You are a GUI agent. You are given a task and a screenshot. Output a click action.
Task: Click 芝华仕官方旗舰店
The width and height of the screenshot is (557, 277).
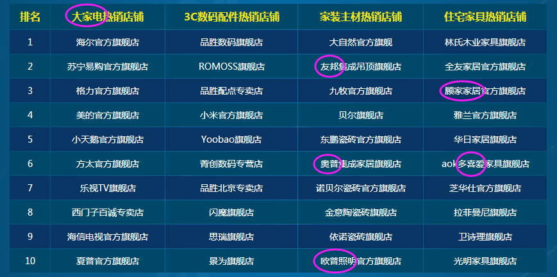point(485,188)
